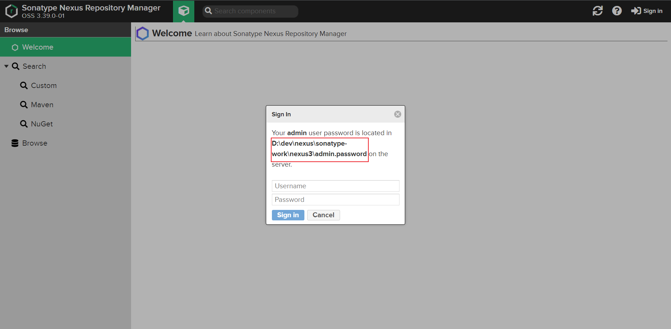Click the Custom search magnifier icon
Screen dimensions: 671x329
(x=24, y=86)
